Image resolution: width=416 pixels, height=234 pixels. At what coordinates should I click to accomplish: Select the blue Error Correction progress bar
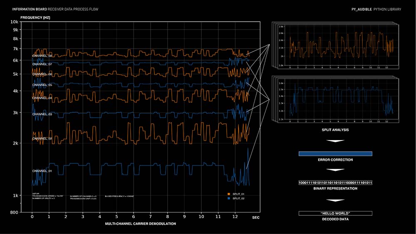tap(335, 154)
